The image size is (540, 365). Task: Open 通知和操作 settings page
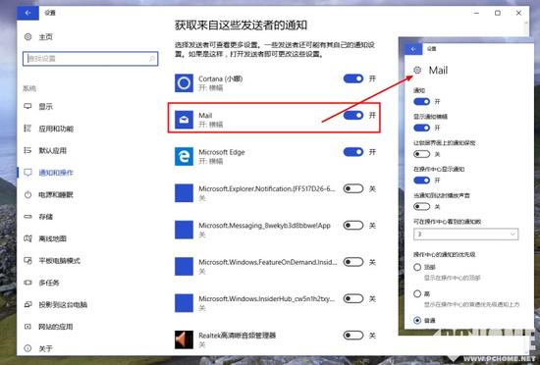(56, 173)
